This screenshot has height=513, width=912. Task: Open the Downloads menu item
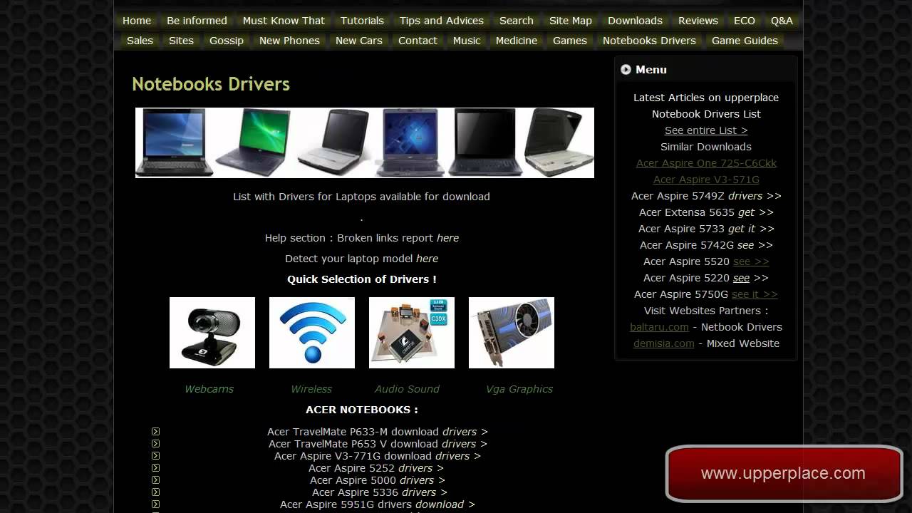pyautogui.click(x=635, y=21)
